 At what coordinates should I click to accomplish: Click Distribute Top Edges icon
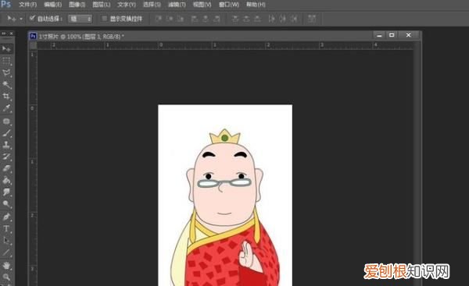235,19
